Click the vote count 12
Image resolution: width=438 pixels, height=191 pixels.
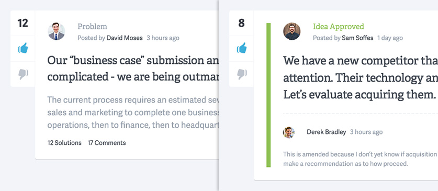(23, 23)
